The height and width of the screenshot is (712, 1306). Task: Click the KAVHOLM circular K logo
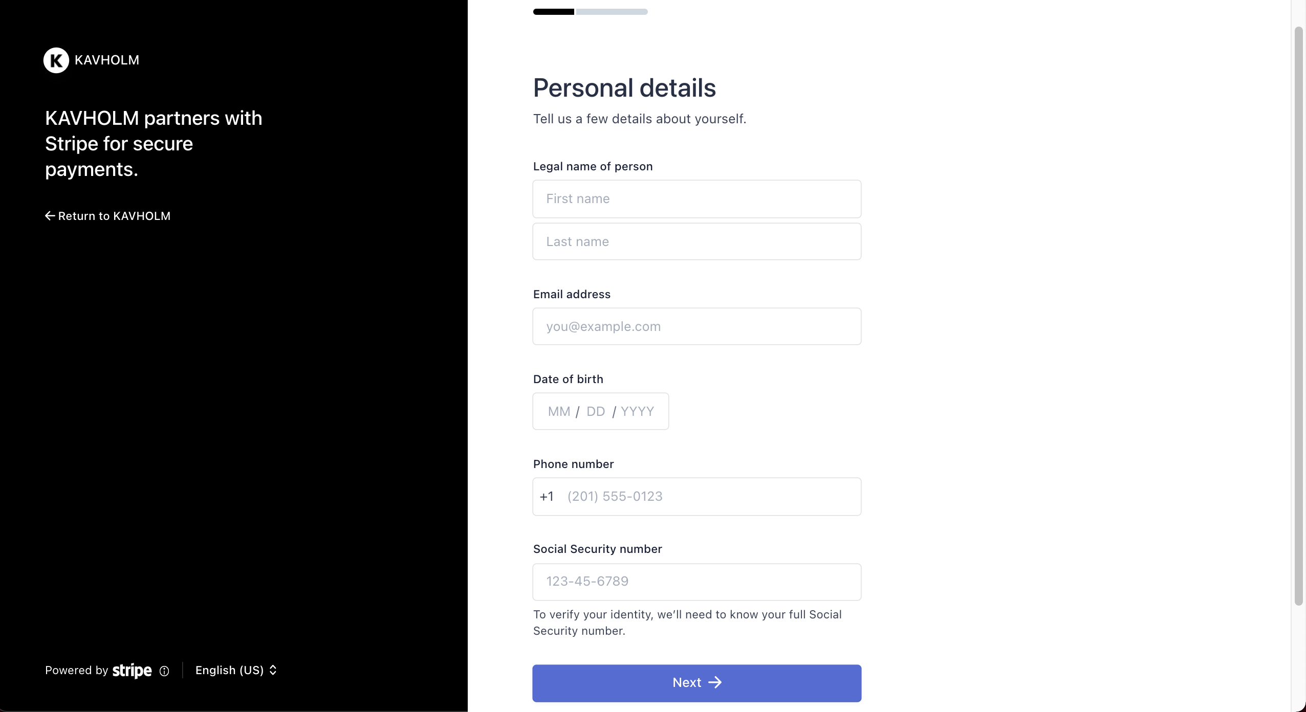click(56, 60)
